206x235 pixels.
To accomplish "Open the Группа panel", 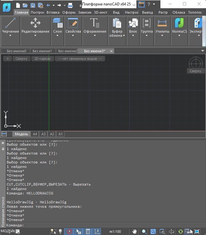I will coord(147,31).
